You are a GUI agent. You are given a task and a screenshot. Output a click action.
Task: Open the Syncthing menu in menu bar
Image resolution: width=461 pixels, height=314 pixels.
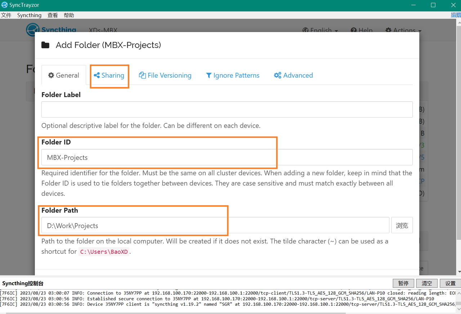29,15
